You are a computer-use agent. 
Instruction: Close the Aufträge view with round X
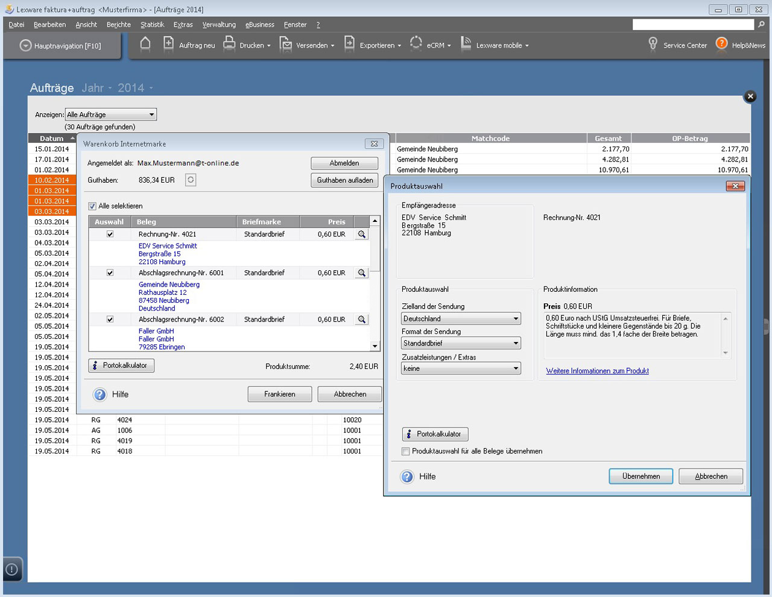pos(750,96)
